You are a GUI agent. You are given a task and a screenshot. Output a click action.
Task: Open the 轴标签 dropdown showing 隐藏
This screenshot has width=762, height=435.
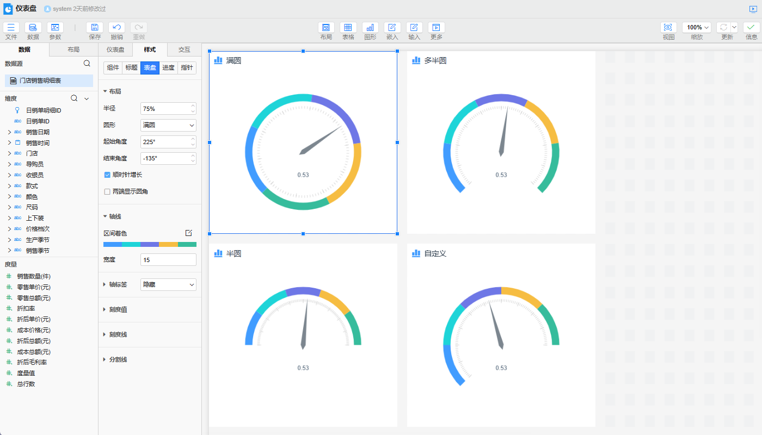tap(168, 284)
